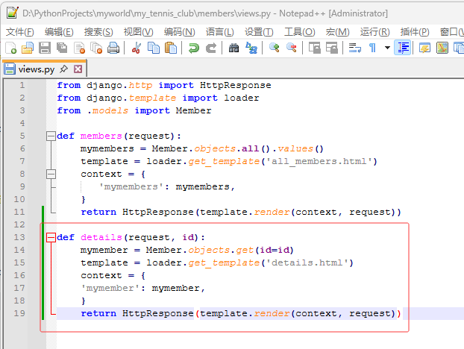Click line number 19 in the margin

coord(19,313)
